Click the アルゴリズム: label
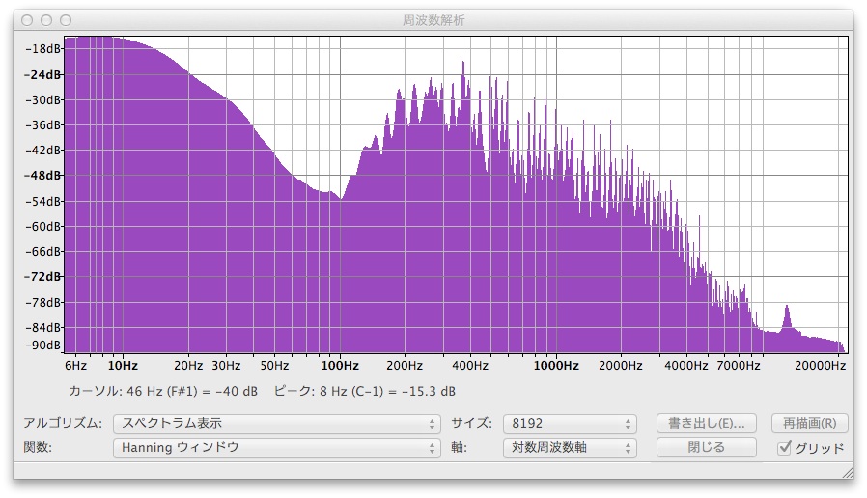Screen dimensions: 867x498 coord(63,424)
